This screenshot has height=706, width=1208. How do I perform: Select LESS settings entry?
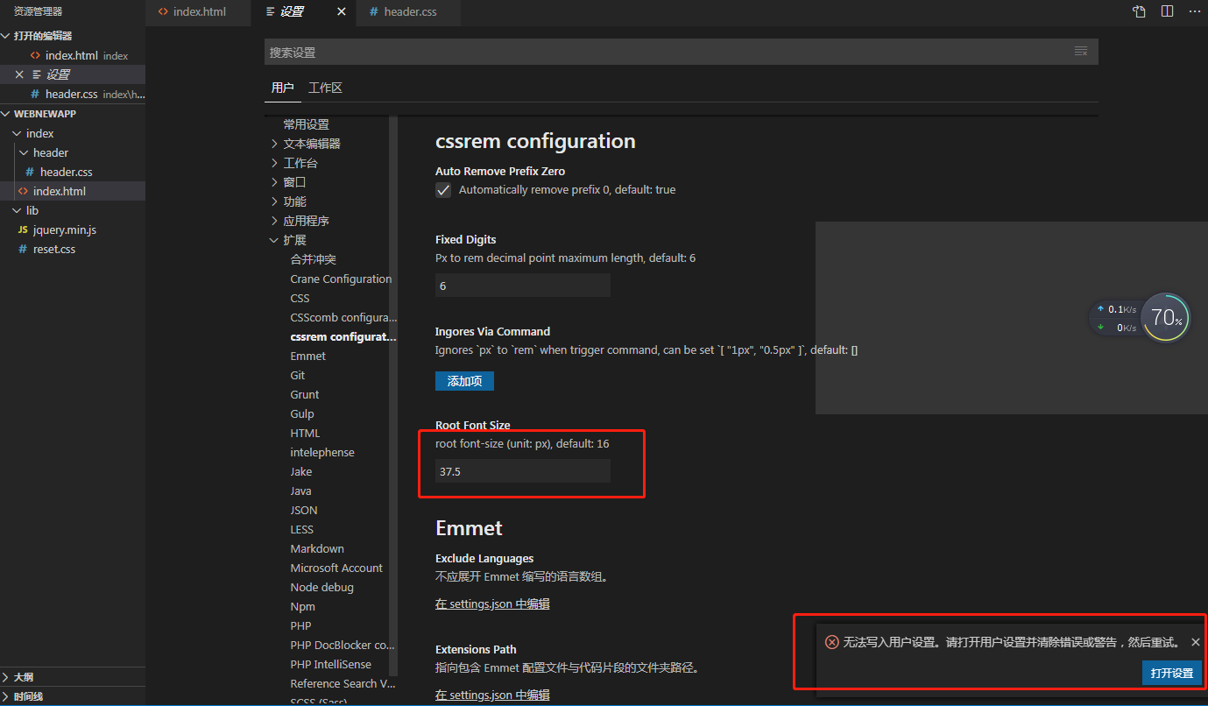[x=301, y=529]
